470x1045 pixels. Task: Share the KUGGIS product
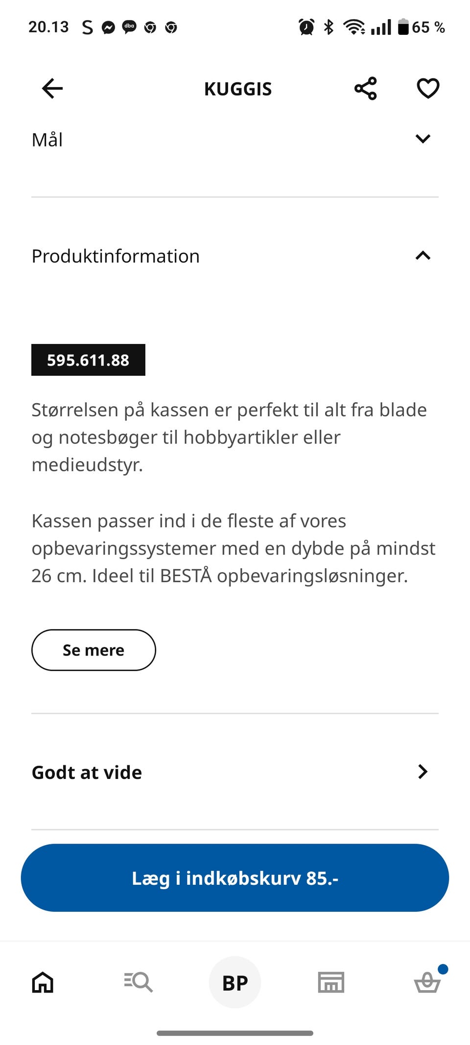point(366,89)
